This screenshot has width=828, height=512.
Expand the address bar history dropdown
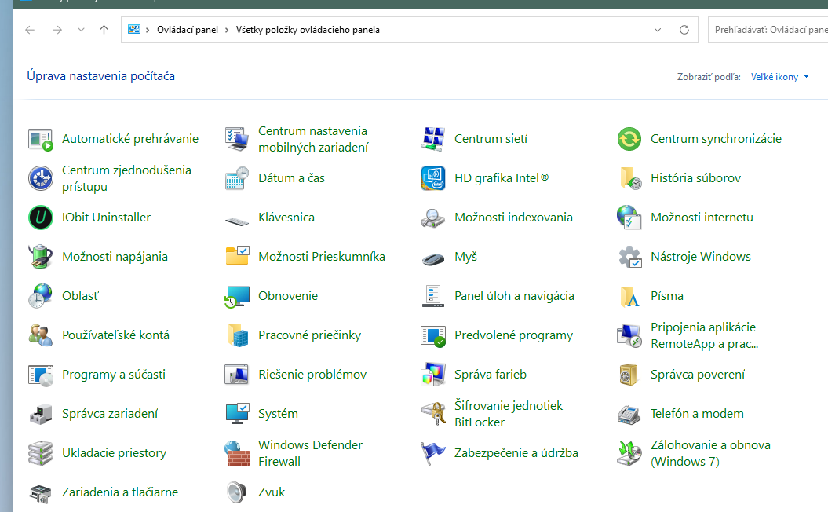click(x=658, y=29)
